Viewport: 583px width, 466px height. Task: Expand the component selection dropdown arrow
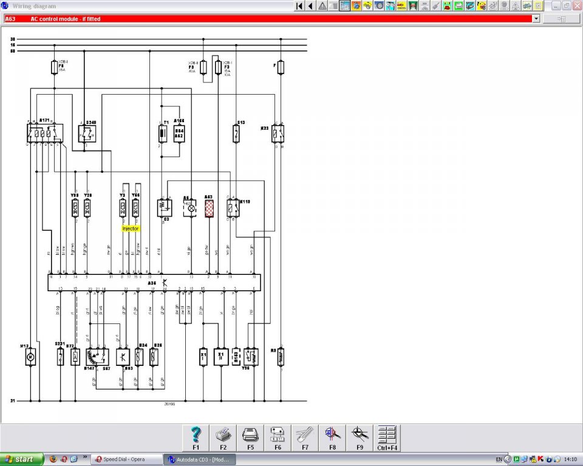536,19
